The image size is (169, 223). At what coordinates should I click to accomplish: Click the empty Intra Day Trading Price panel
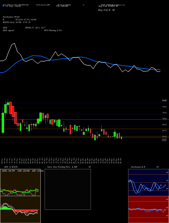point(68,189)
